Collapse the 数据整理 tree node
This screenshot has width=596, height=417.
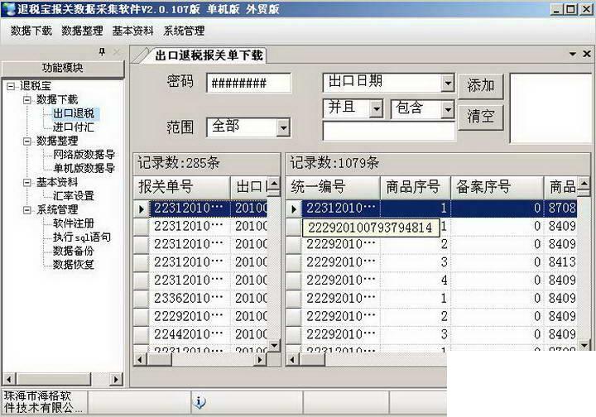(x=27, y=141)
